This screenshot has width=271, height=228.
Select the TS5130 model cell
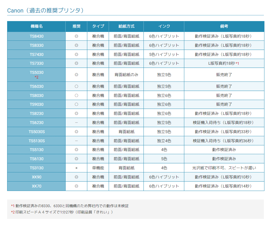(x=37, y=150)
